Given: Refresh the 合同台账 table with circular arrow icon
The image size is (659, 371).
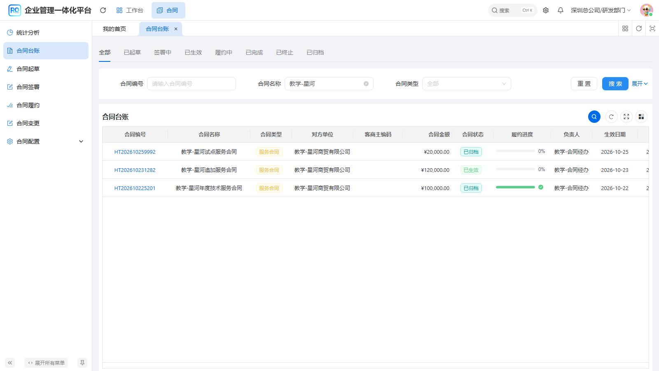Looking at the screenshot, I should point(611,117).
